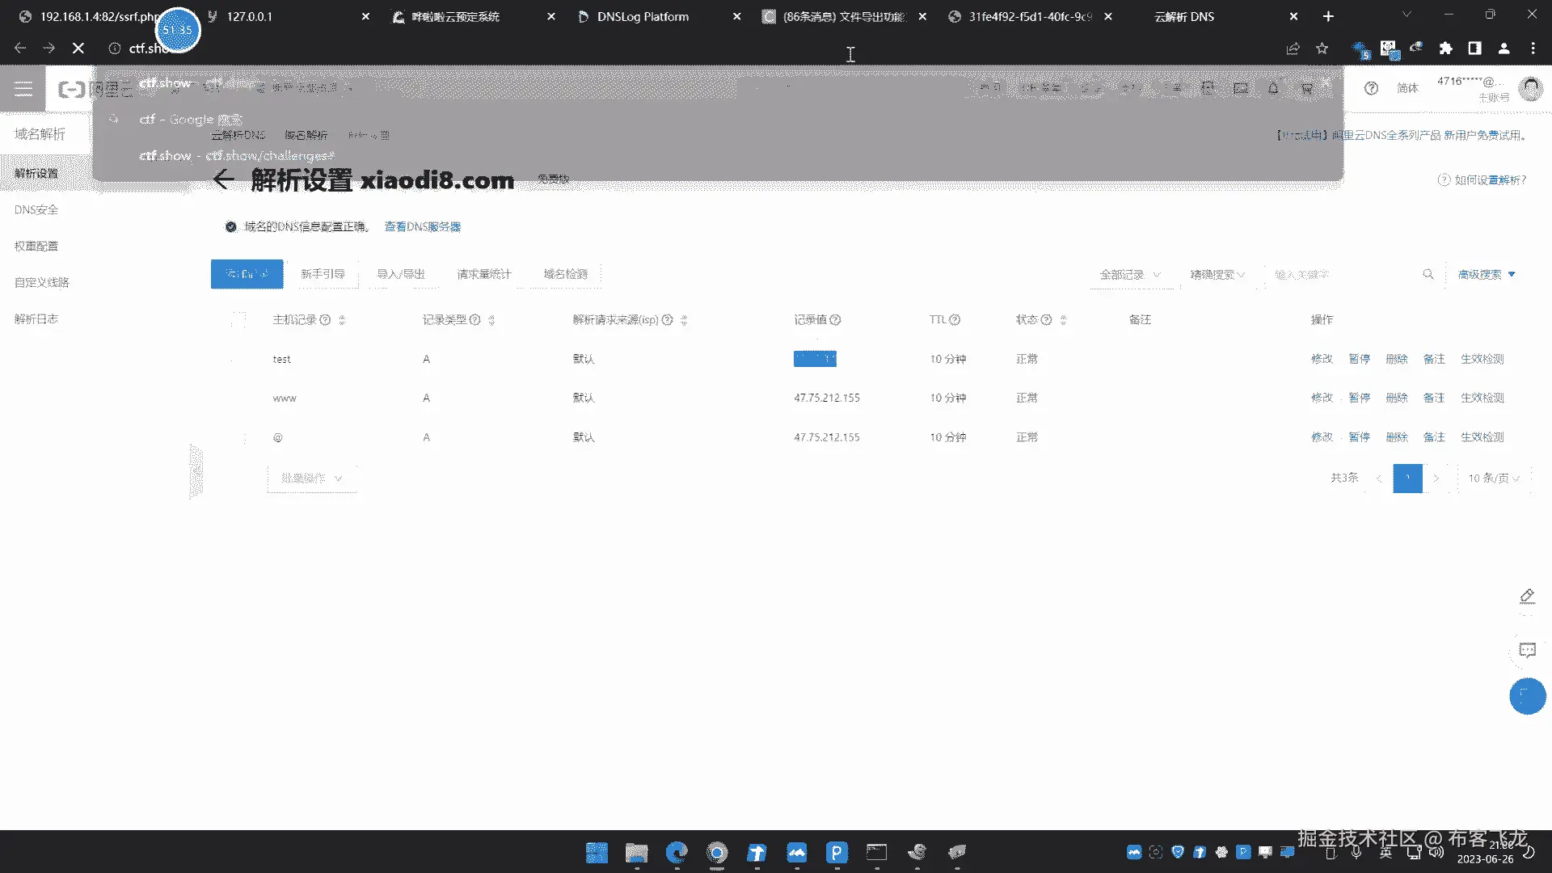
Task: Click the blue 添加记录 button
Action: pyautogui.click(x=247, y=274)
